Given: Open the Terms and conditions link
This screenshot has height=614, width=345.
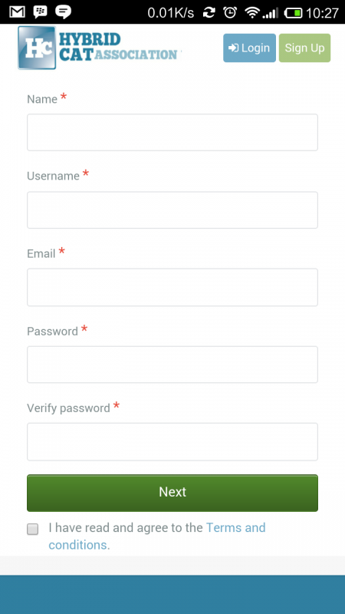Looking at the screenshot, I should 157,536.
